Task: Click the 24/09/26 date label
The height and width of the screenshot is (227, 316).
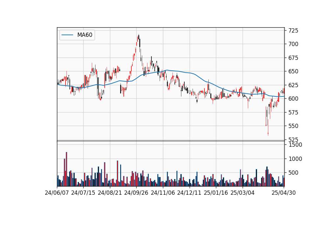Action: [x=136, y=193]
